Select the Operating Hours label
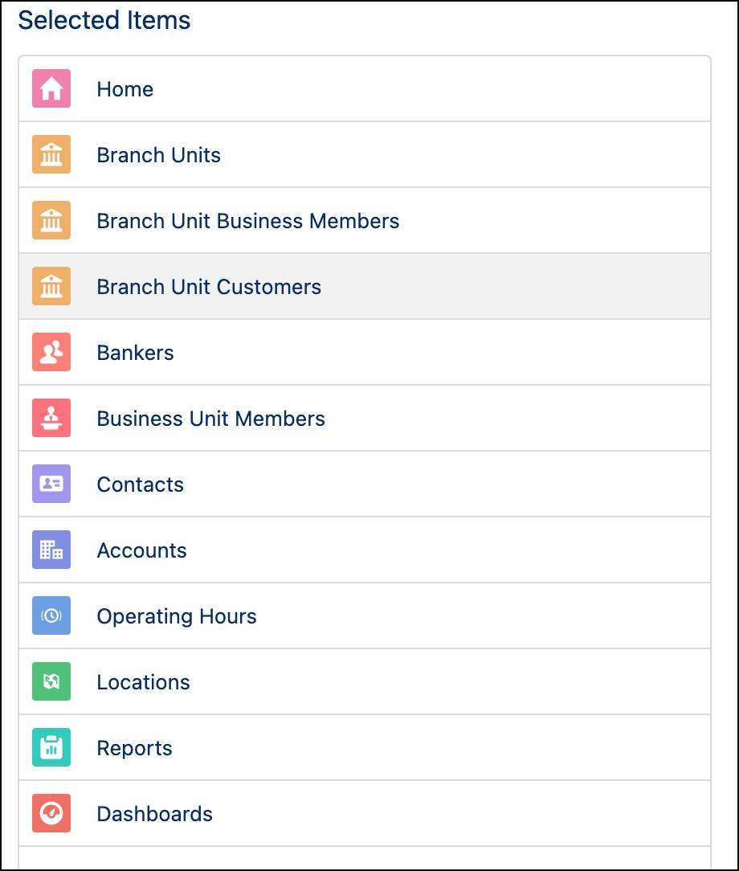The width and height of the screenshot is (739, 871). [x=177, y=616]
